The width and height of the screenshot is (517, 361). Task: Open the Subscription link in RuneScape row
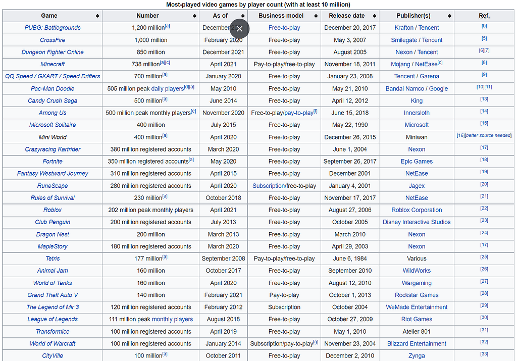coord(269,186)
